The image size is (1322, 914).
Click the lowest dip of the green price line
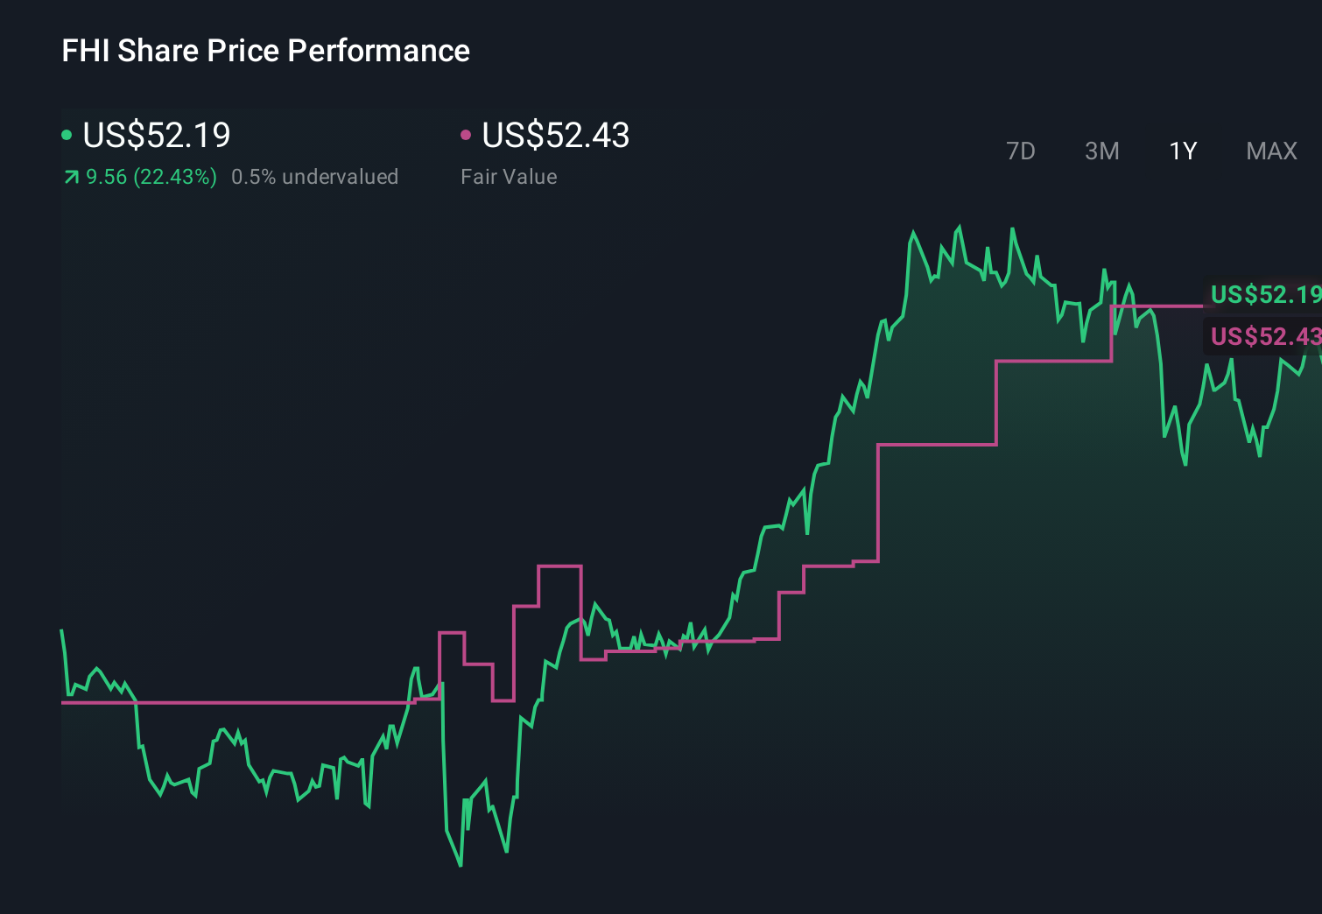(461, 865)
